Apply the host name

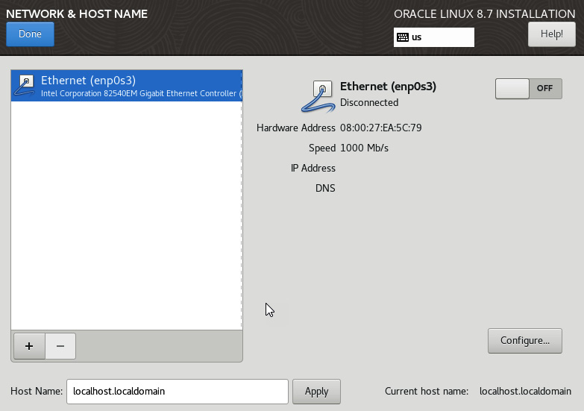(x=316, y=392)
